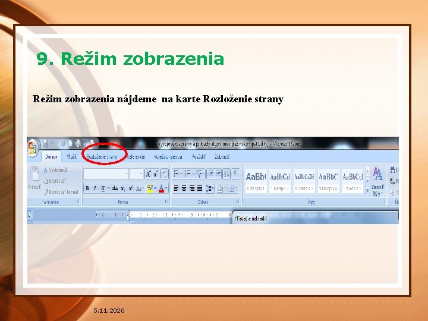Click the Subscript x₂ icon
Screen dimensions: 428x321
tap(123, 188)
